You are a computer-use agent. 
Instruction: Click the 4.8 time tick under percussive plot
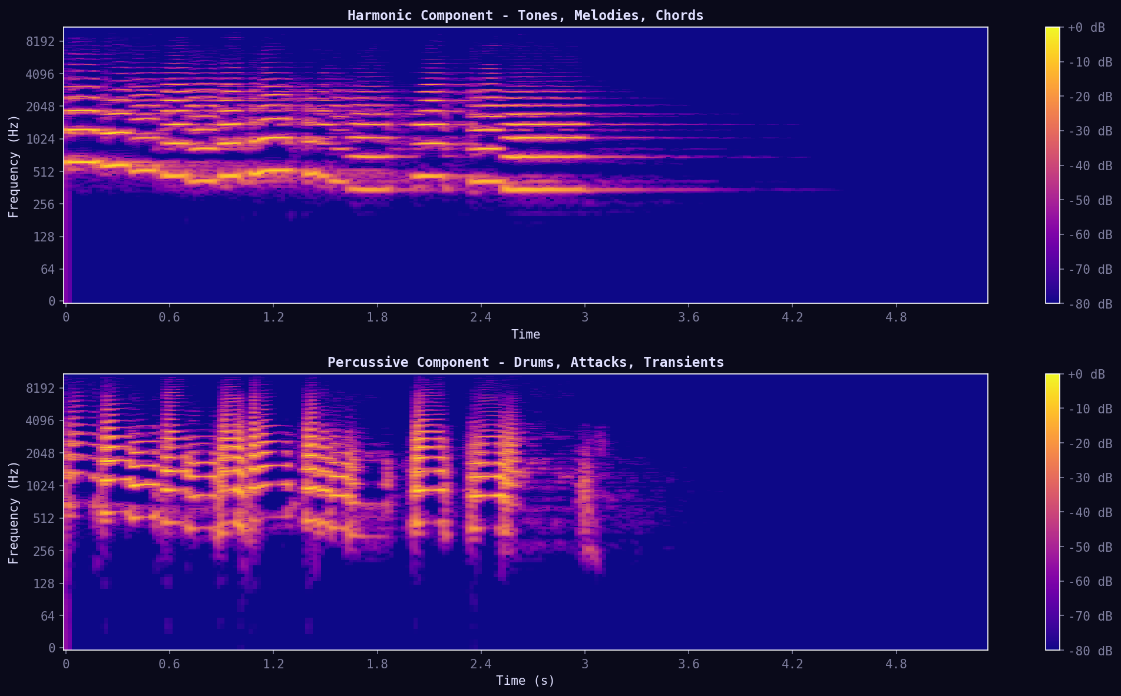[x=896, y=664]
